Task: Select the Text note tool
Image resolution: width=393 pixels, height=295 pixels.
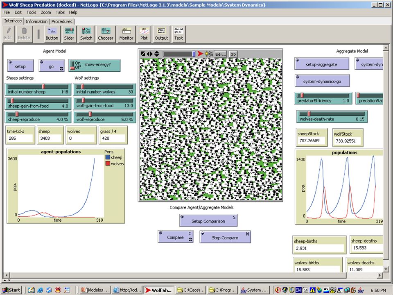Action: click(x=179, y=34)
